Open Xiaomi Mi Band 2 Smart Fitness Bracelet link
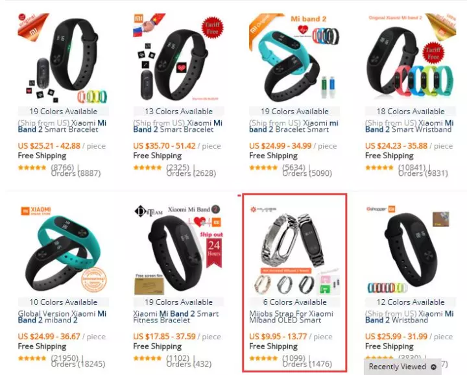The width and height of the screenshot is (467, 375). (176, 317)
